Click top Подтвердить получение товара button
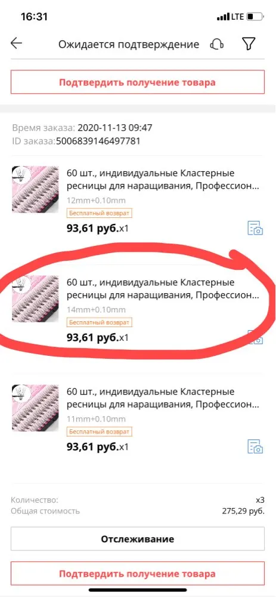Viewport: 276px width, 597px height. pyautogui.click(x=138, y=82)
